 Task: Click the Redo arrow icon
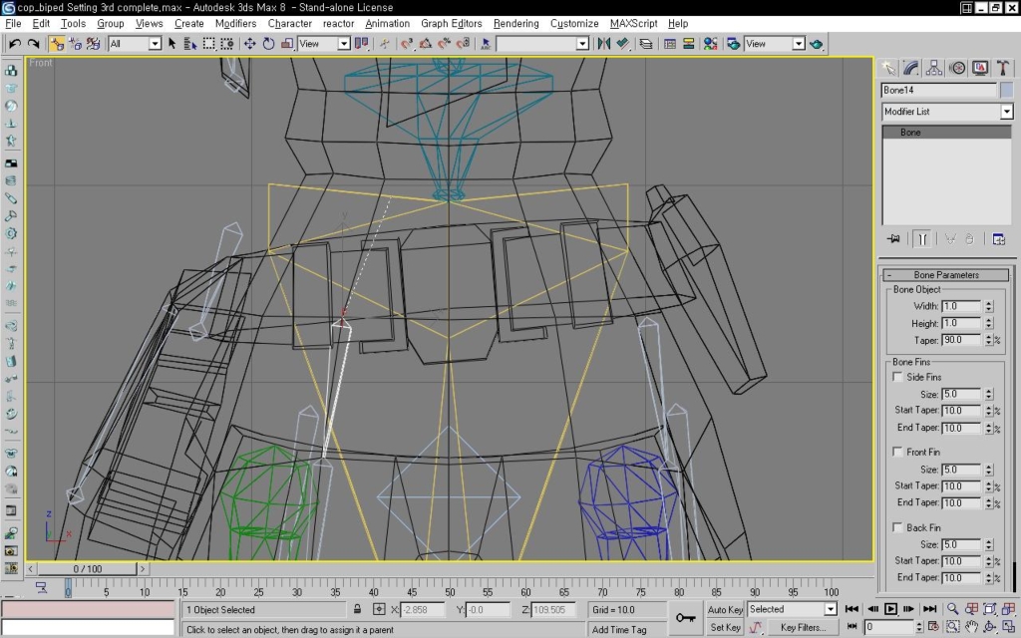point(33,44)
